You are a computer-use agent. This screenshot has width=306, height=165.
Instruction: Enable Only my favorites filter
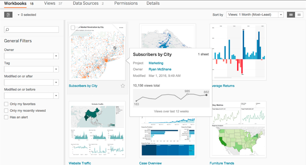coord(6,104)
